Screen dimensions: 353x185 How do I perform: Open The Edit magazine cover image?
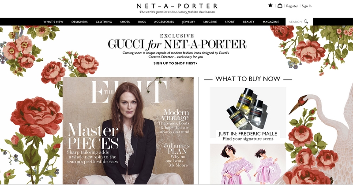128,131
